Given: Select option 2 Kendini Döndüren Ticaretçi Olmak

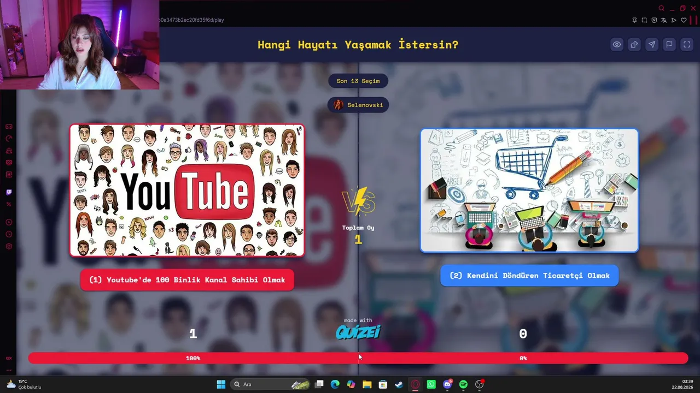Looking at the screenshot, I should [529, 276].
